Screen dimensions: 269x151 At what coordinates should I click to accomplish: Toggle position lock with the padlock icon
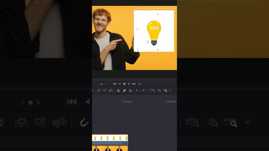tap(130, 90)
